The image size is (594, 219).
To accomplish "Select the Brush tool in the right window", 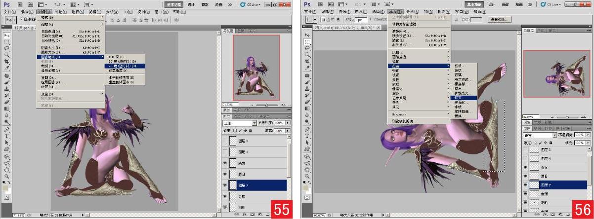I will [x=307, y=82].
